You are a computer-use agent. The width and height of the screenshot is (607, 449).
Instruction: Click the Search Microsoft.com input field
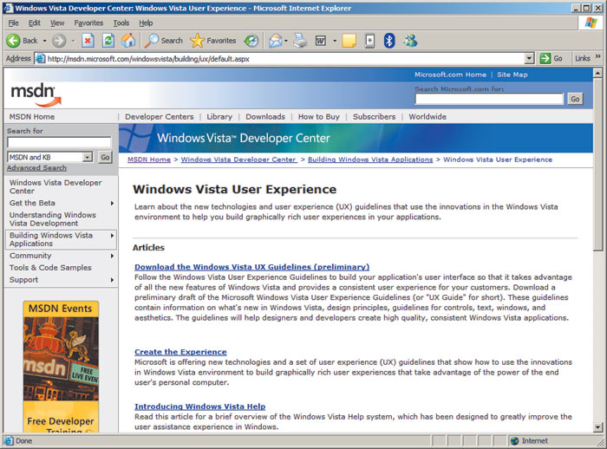pos(489,99)
